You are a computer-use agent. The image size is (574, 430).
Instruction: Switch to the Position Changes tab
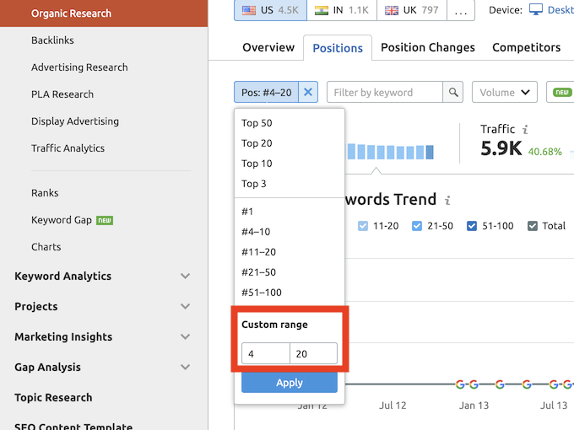(428, 47)
